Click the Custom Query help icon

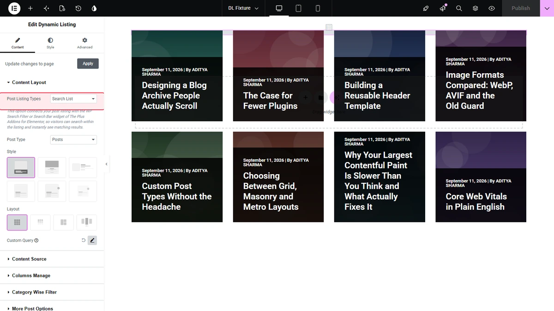point(36,241)
